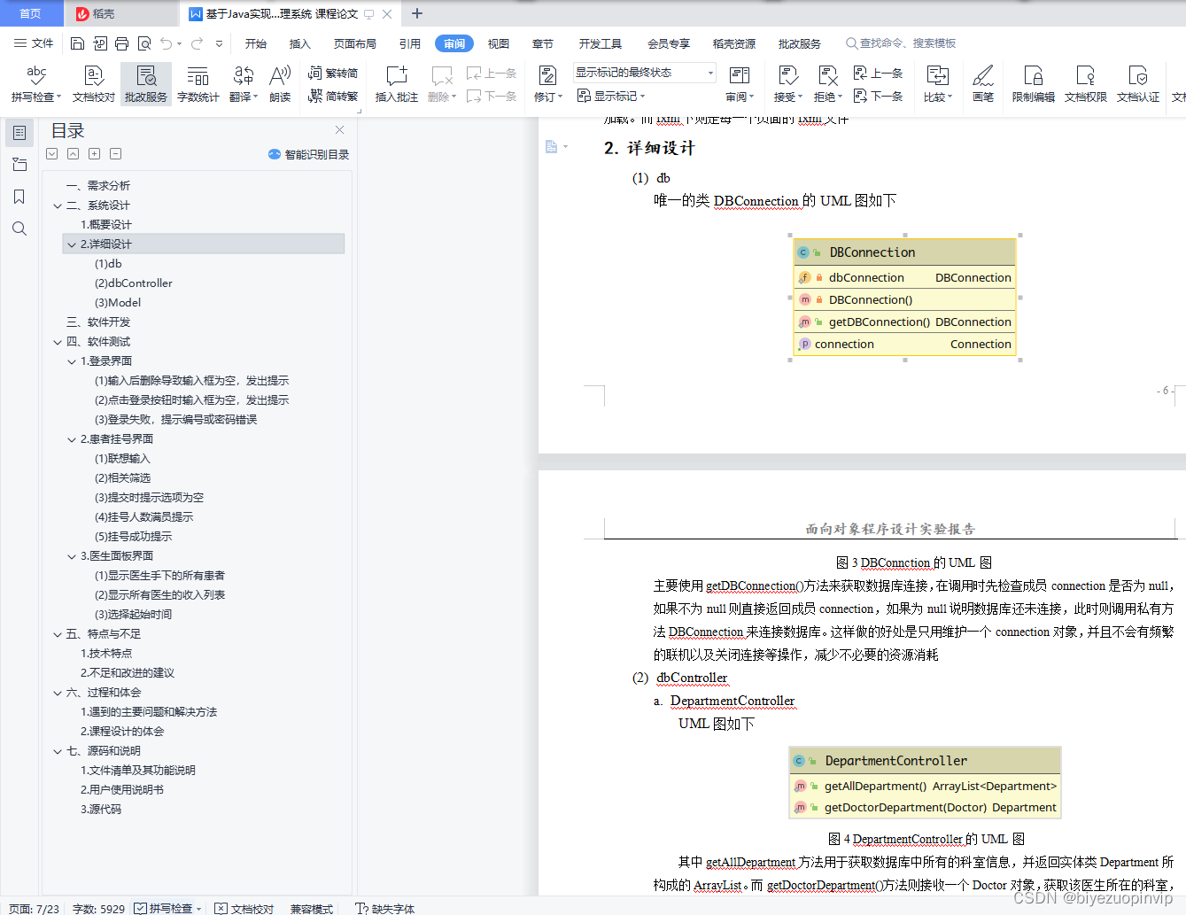
Task: Collapse the 2.详细设计 outline node
Action: tap(72, 244)
